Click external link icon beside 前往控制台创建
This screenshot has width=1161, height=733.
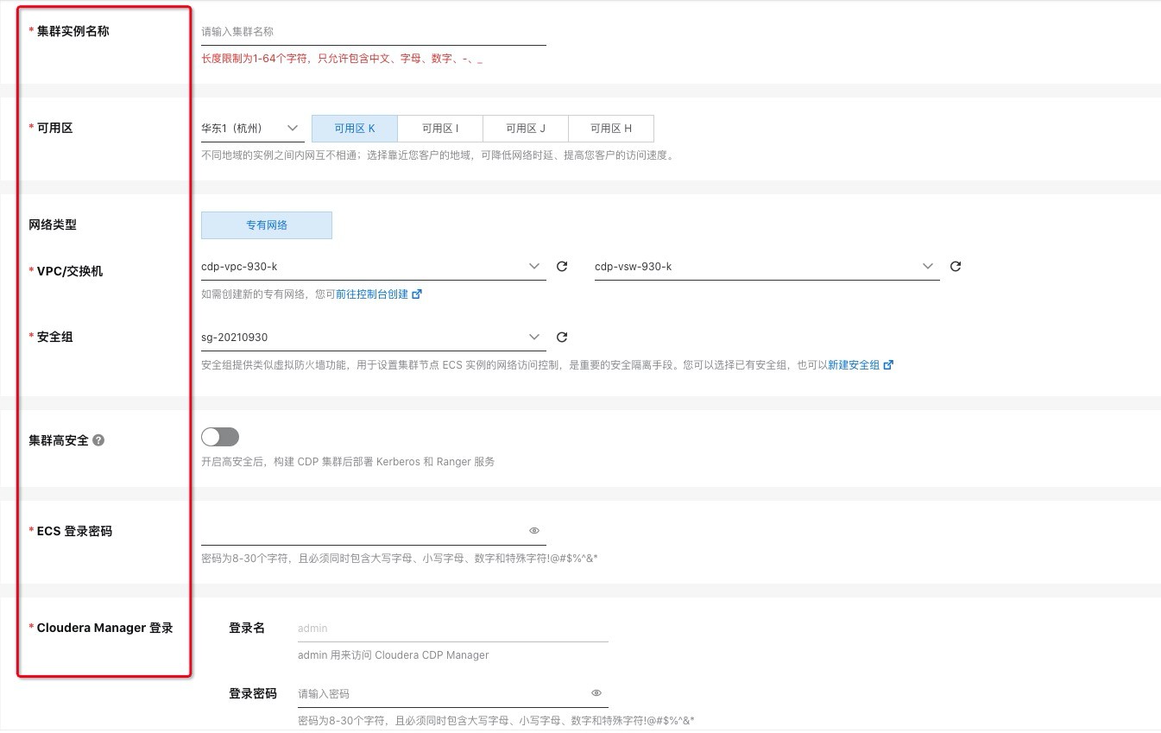pos(417,294)
